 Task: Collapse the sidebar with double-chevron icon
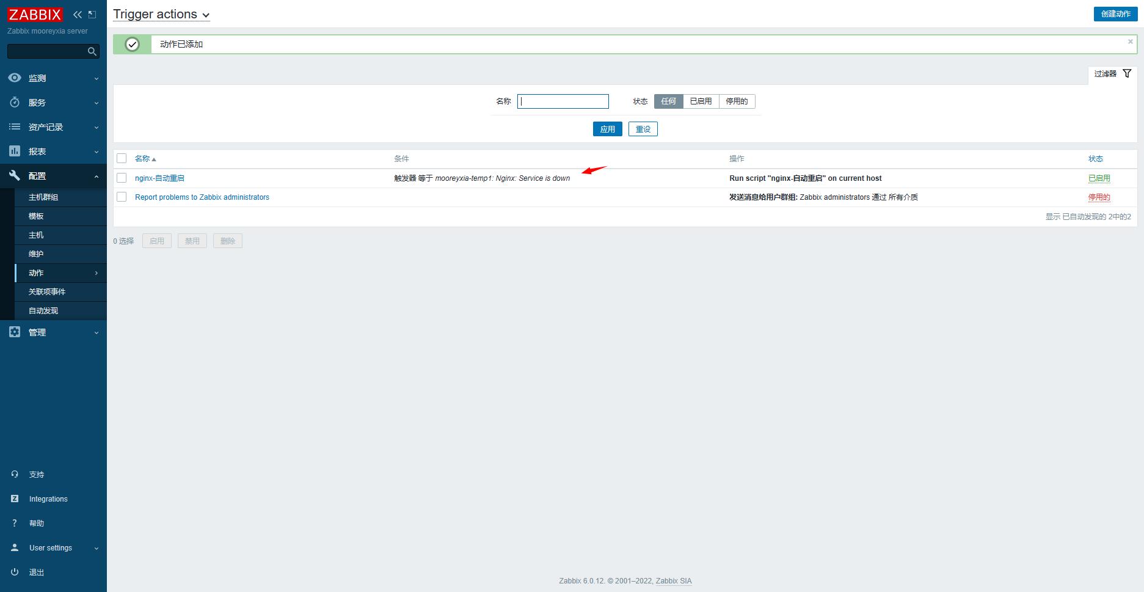point(78,14)
